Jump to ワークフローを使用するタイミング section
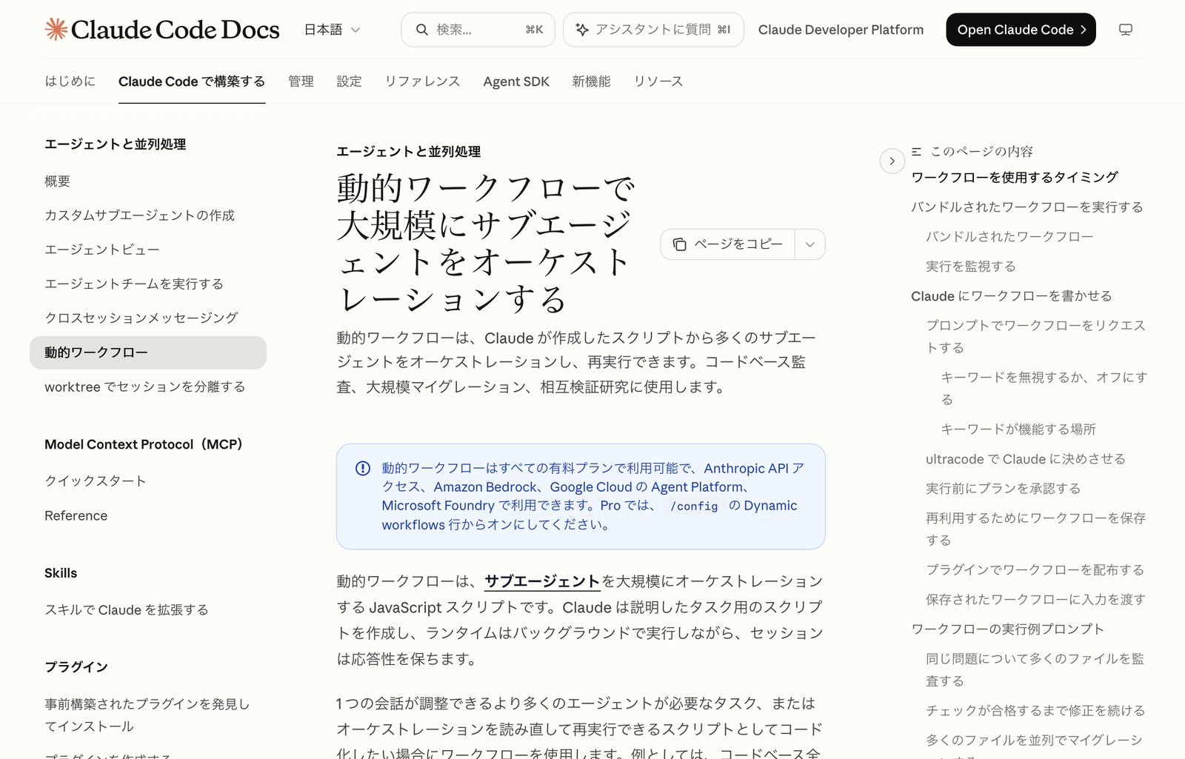Image resolution: width=1185 pixels, height=759 pixels. [x=1015, y=177]
